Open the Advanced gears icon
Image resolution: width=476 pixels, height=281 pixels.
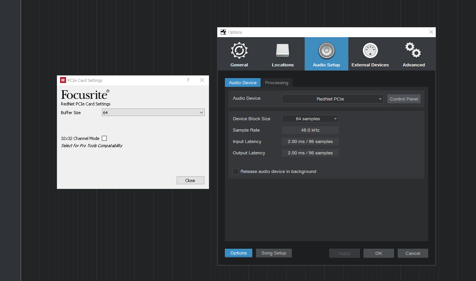click(x=413, y=50)
